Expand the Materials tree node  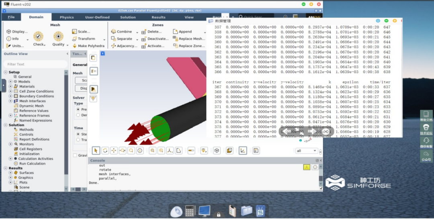[x=10, y=86]
